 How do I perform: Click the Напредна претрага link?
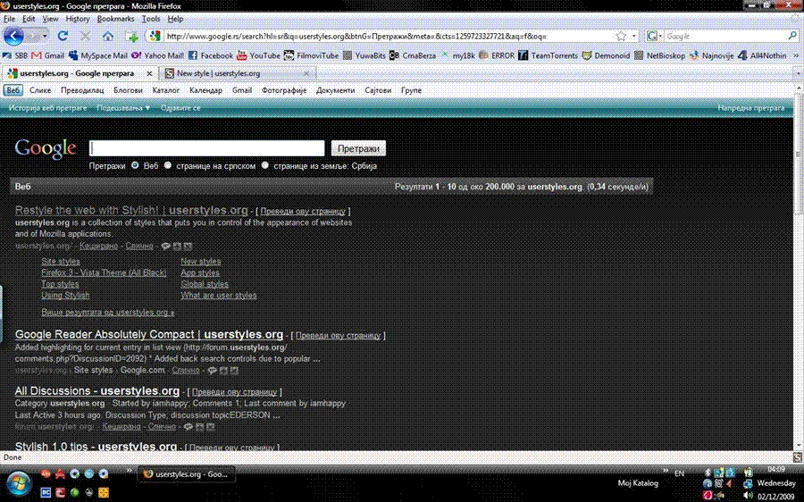pyautogui.click(x=750, y=108)
